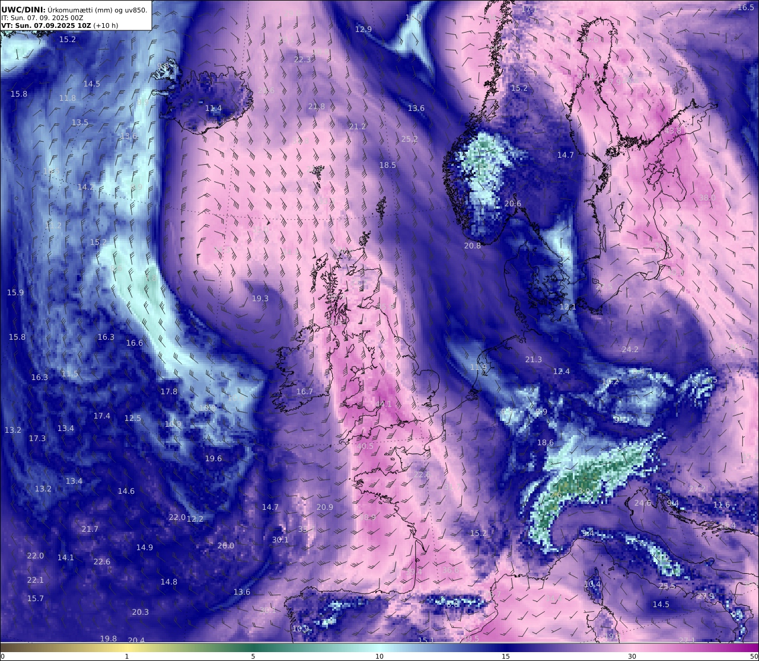Screen dimensions: 759x661
Task: Click the map value '12.2'
Action: tap(195, 519)
